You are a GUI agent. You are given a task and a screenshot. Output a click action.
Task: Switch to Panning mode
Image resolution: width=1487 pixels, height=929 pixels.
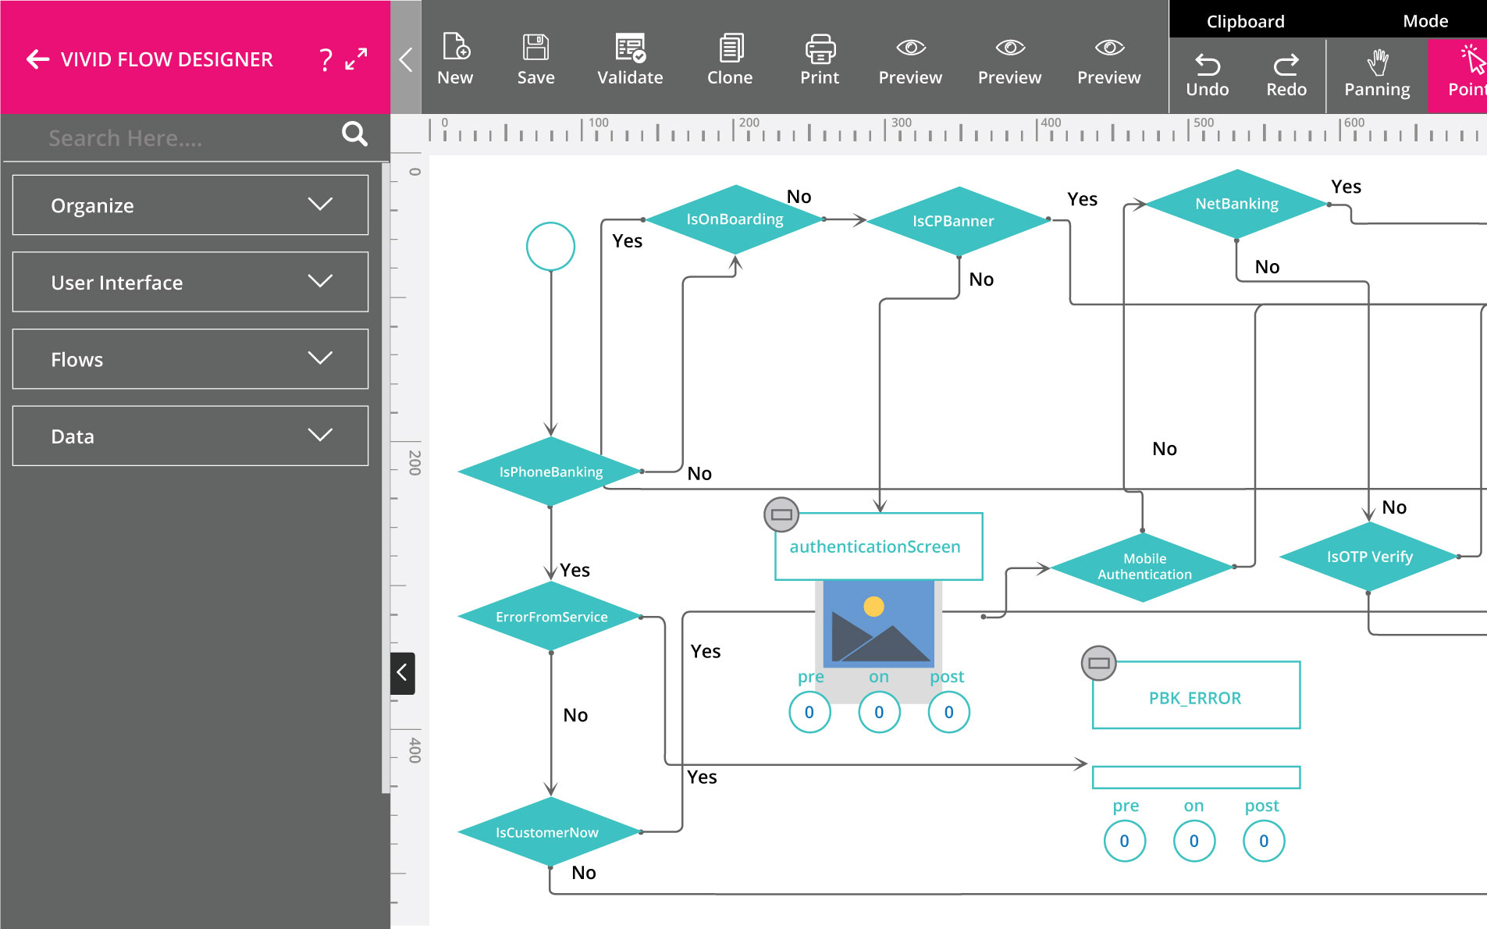[1377, 76]
